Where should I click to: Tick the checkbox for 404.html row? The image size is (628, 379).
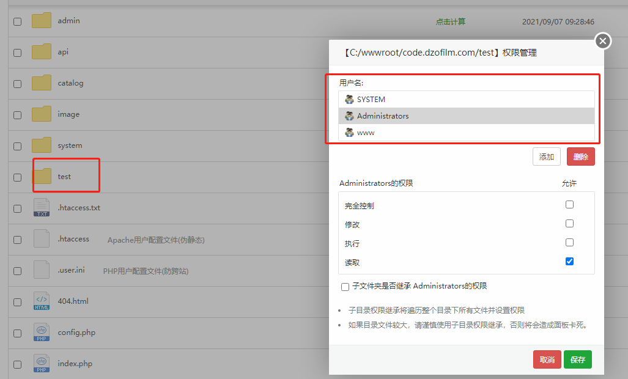coord(18,303)
